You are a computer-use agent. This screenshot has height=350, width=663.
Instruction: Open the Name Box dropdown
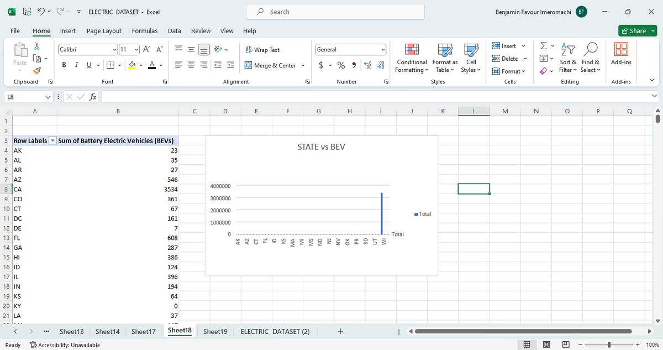tap(49, 97)
